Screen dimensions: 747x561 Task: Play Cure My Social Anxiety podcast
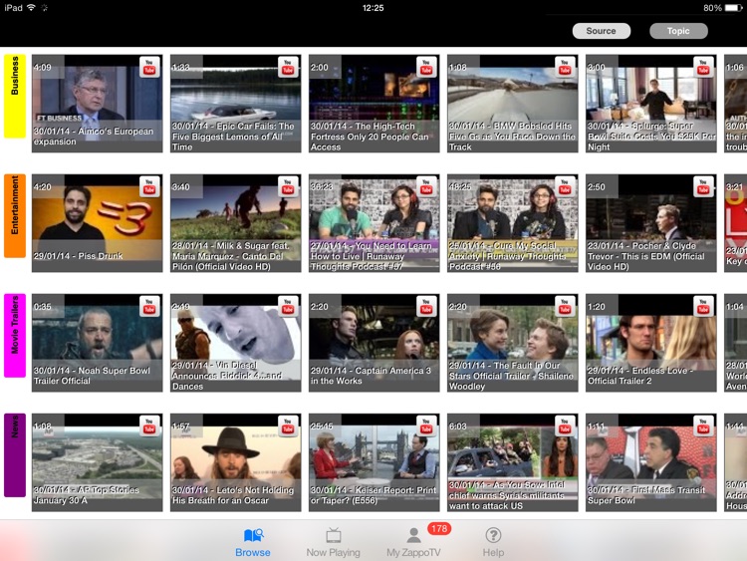pyautogui.click(x=513, y=223)
